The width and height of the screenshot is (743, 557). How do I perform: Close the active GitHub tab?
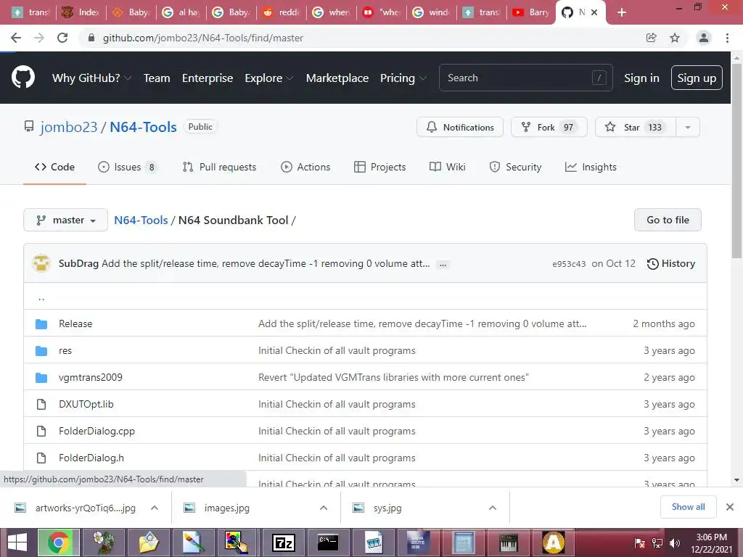click(595, 12)
